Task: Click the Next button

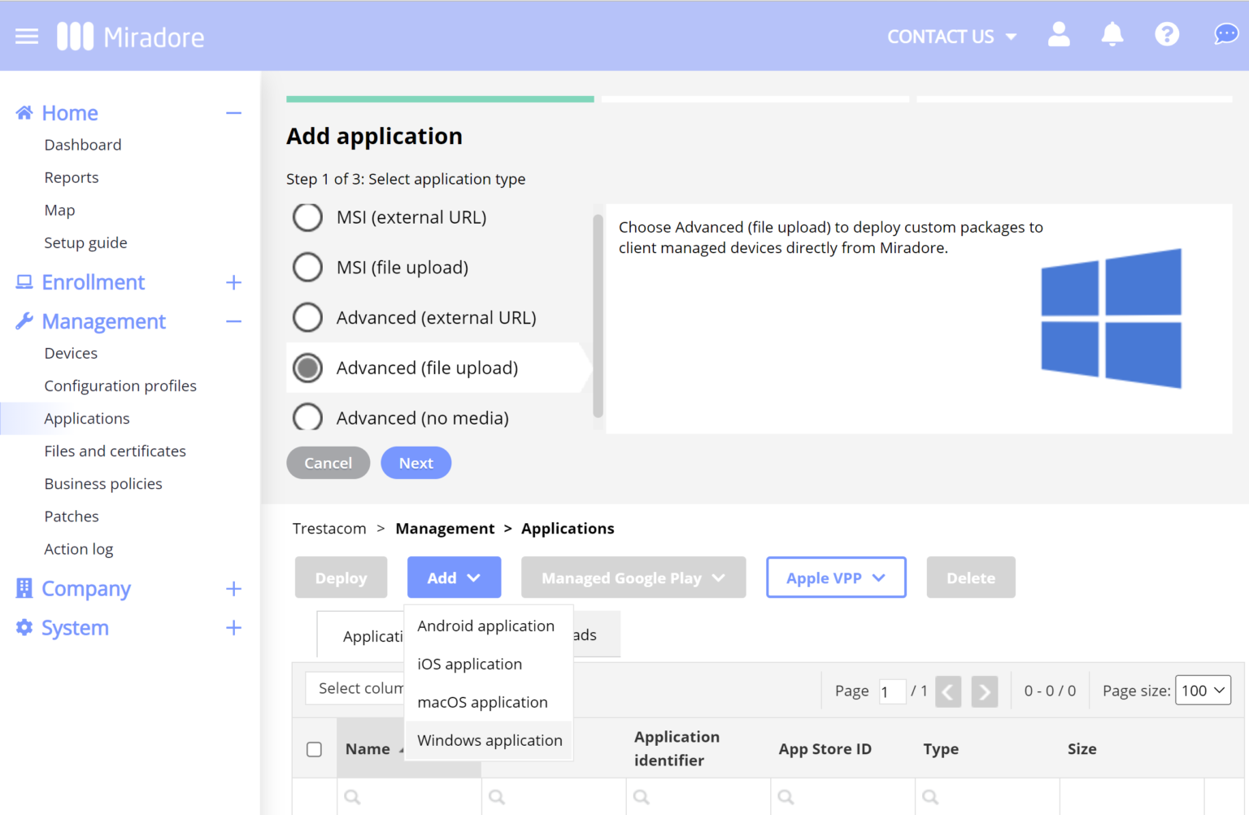Action: point(416,462)
